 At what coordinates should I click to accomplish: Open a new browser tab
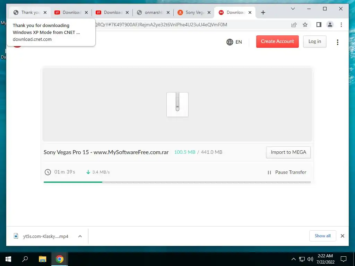click(x=263, y=12)
